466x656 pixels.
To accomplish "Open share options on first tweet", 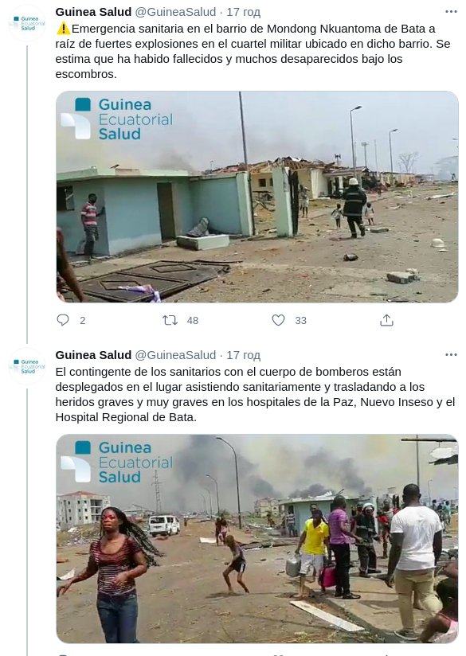I will [x=386, y=320].
